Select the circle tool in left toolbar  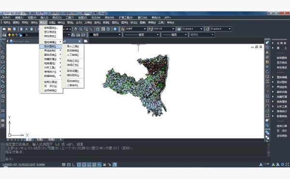click(x=3, y=71)
